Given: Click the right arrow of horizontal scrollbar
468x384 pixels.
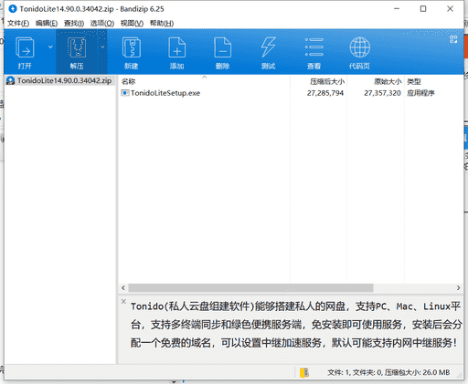Looking at the screenshot, I should coord(458,287).
